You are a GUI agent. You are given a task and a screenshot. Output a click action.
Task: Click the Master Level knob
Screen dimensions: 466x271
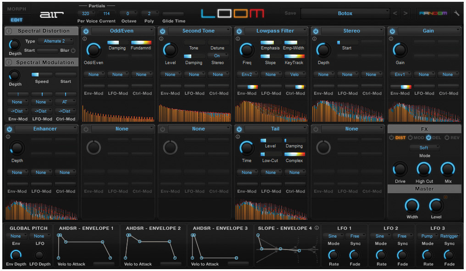436,206
